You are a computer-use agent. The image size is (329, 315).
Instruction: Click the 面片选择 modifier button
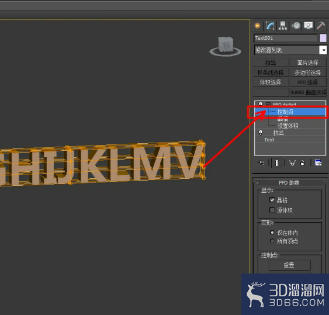point(308,63)
